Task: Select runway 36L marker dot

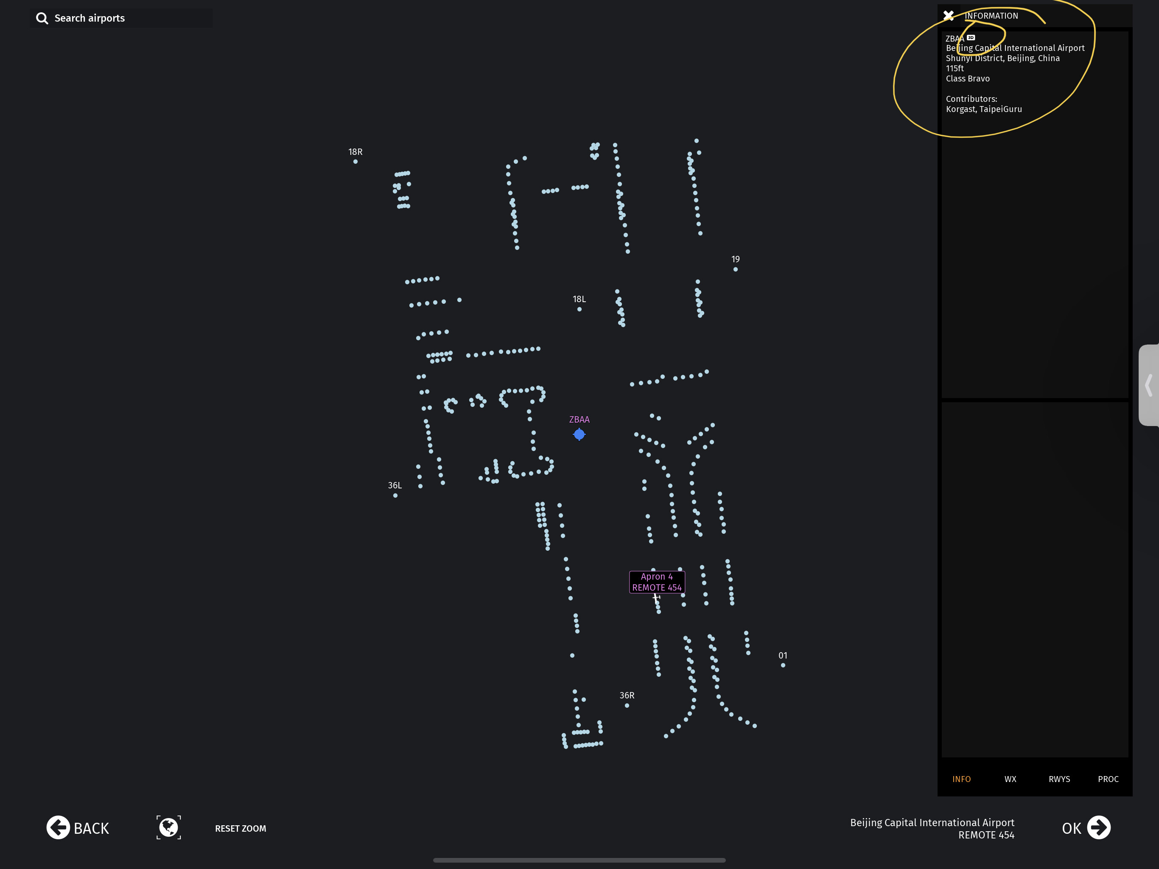Action: [x=395, y=495]
